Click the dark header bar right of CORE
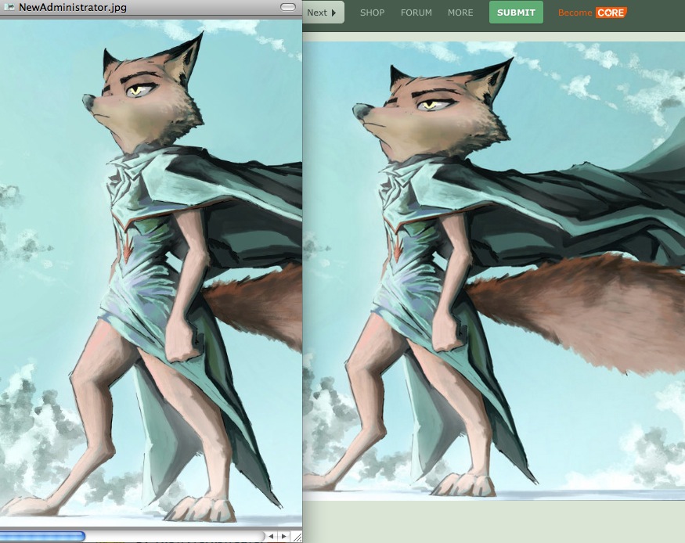Screen dimensions: 685x543 656,13
